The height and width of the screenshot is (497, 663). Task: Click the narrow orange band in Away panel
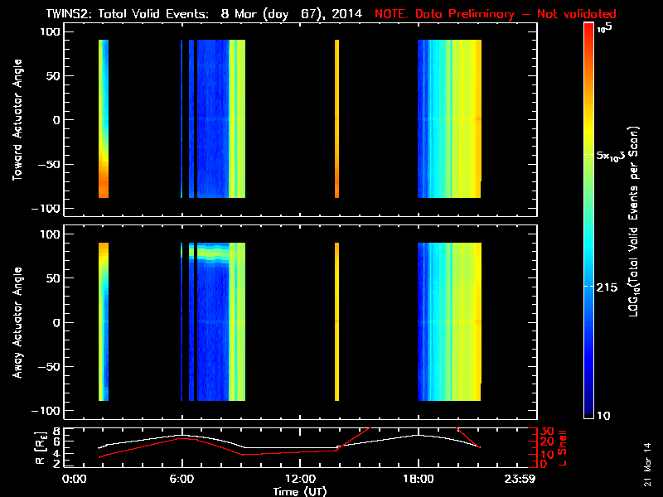tap(336, 322)
